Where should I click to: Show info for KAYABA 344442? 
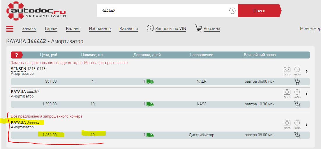pos(297,125)
